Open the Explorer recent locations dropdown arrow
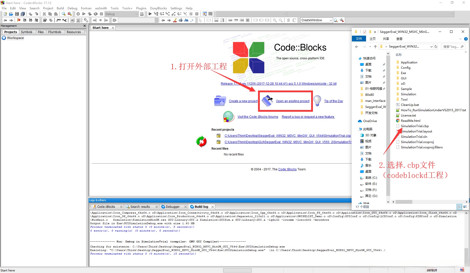470x273 pixels. point(370,47)
